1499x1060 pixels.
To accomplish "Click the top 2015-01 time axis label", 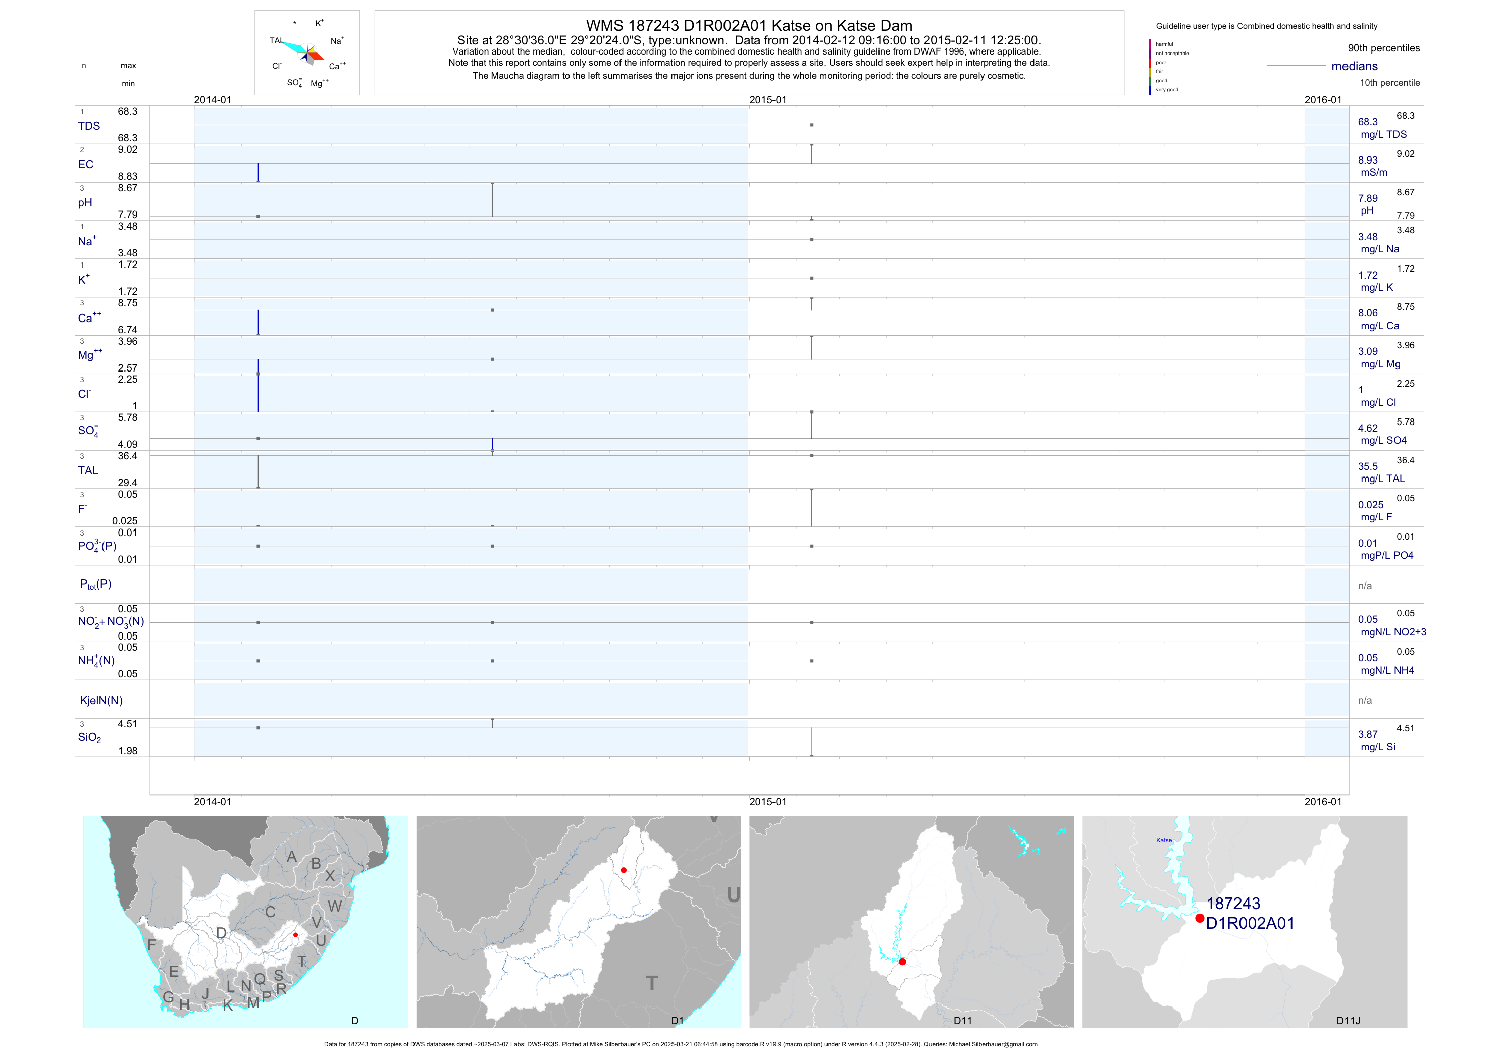I will (767, 100).
